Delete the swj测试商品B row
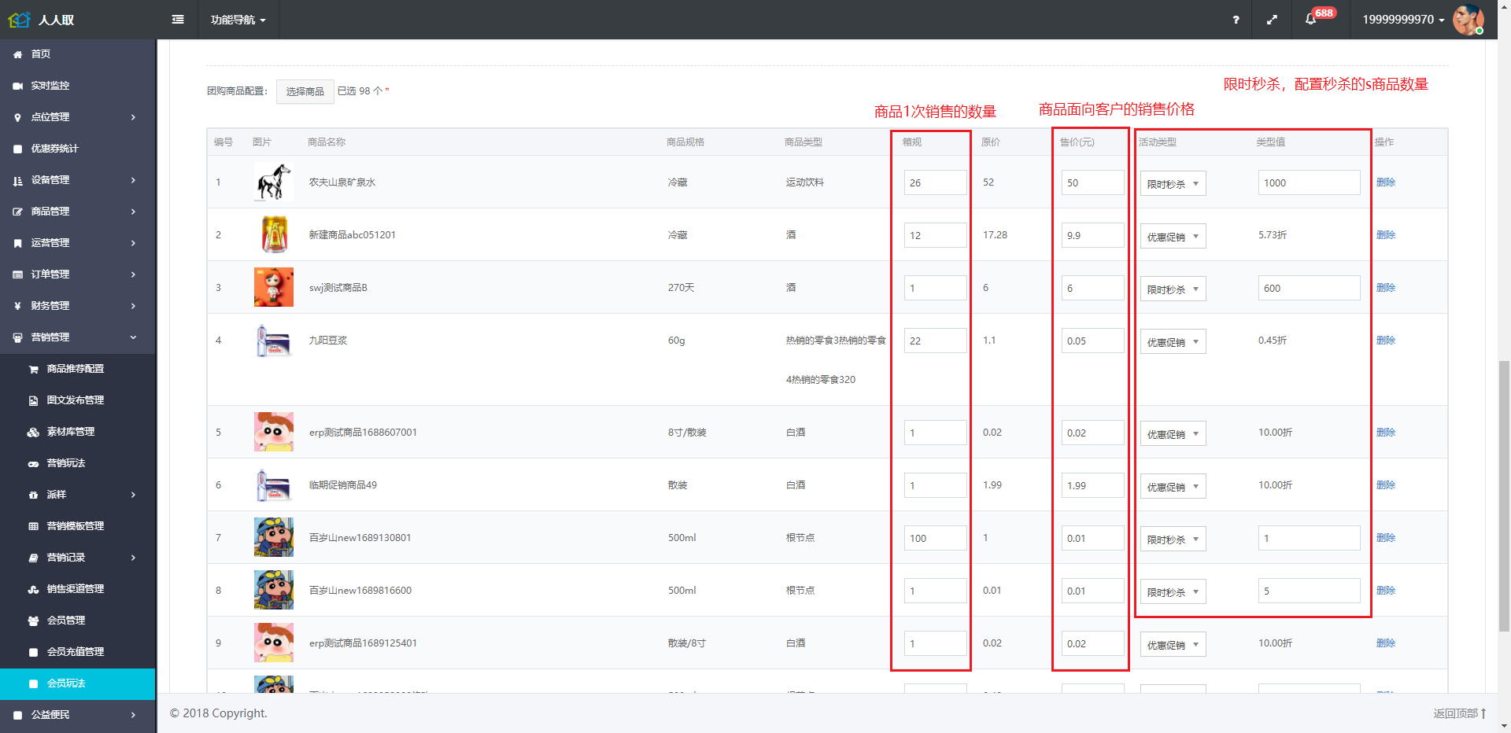 point(1385,287)
